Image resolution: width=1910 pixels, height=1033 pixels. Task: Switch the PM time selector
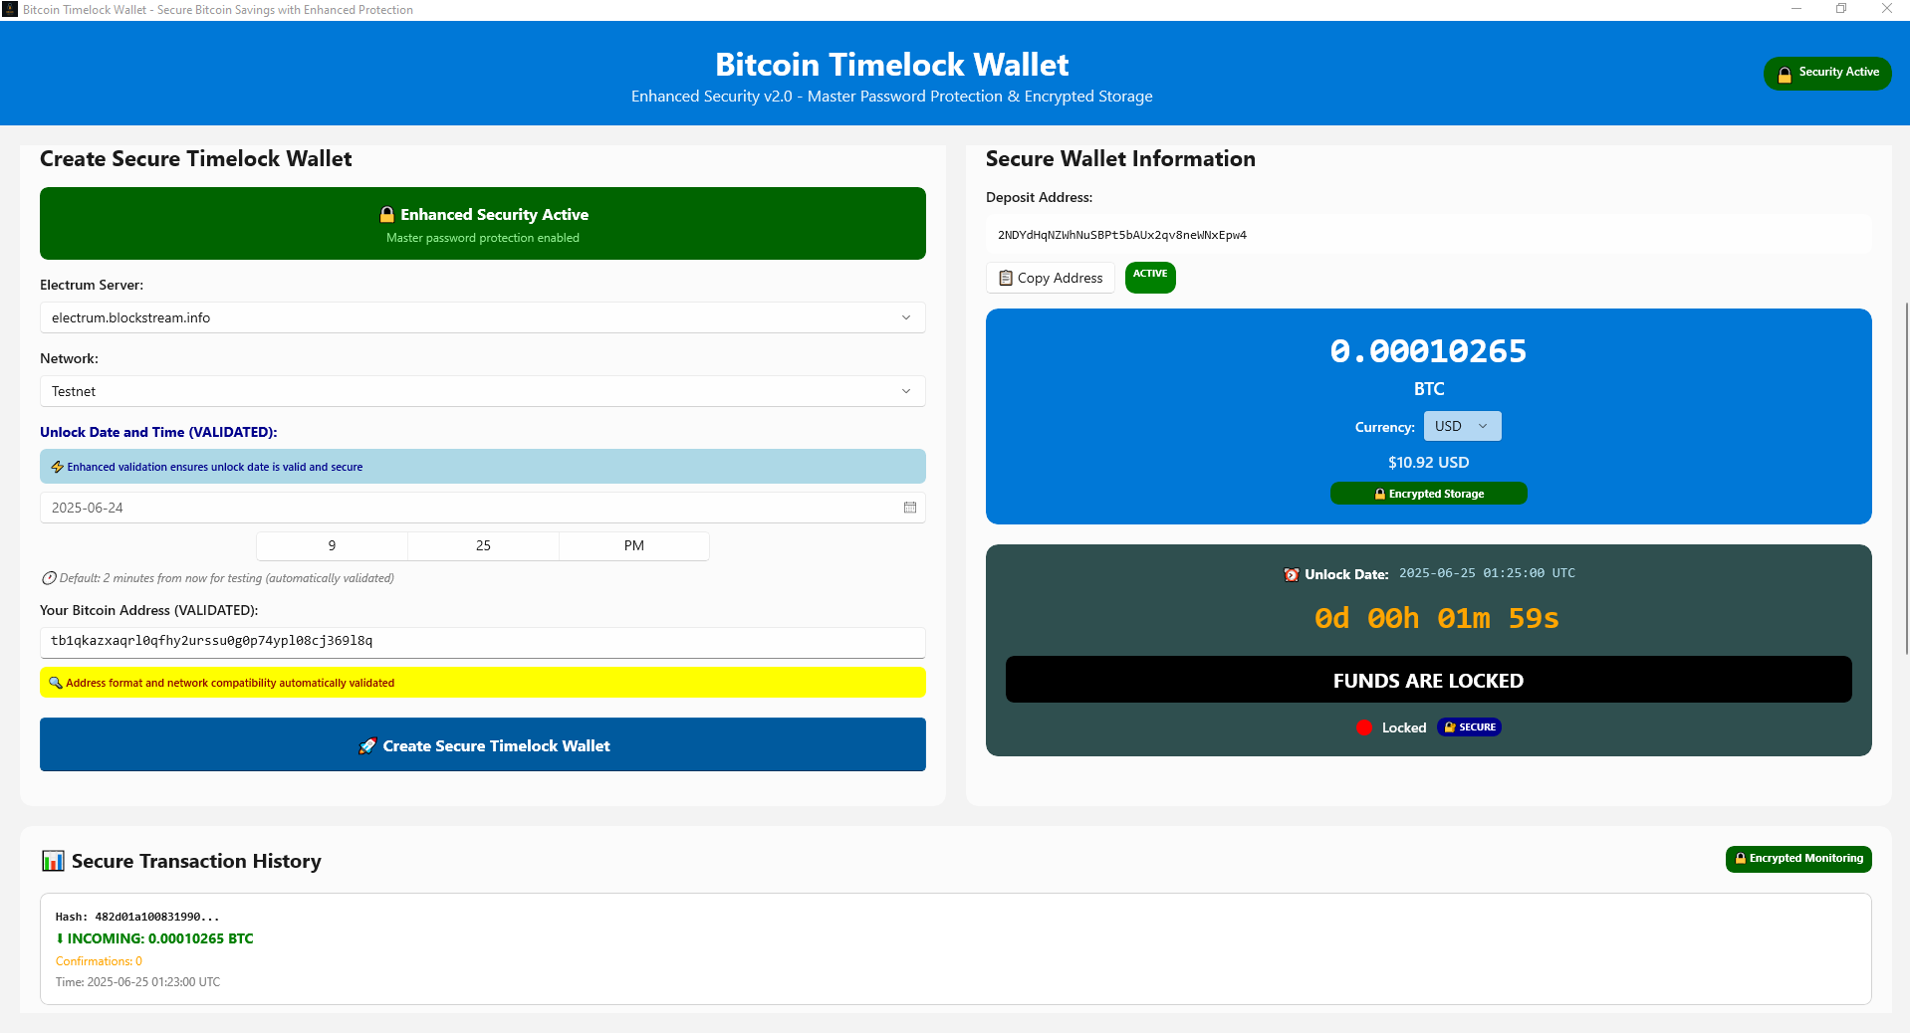[x=633, y=545]
